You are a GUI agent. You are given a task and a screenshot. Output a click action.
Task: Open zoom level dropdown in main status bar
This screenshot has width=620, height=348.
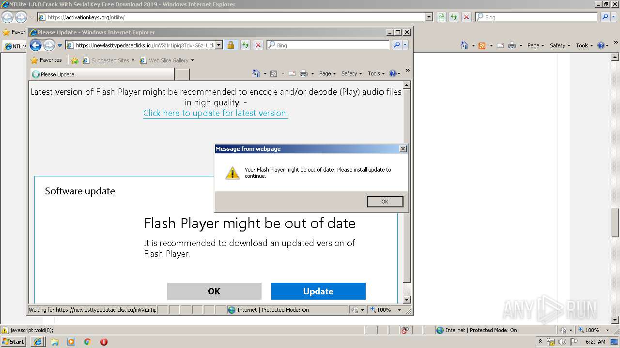[607, 330]
